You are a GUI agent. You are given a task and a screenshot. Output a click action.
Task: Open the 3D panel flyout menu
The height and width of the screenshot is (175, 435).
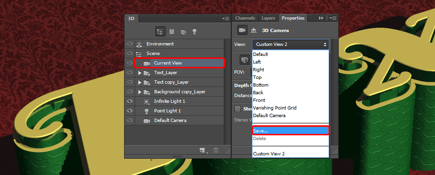pos(226,18)
